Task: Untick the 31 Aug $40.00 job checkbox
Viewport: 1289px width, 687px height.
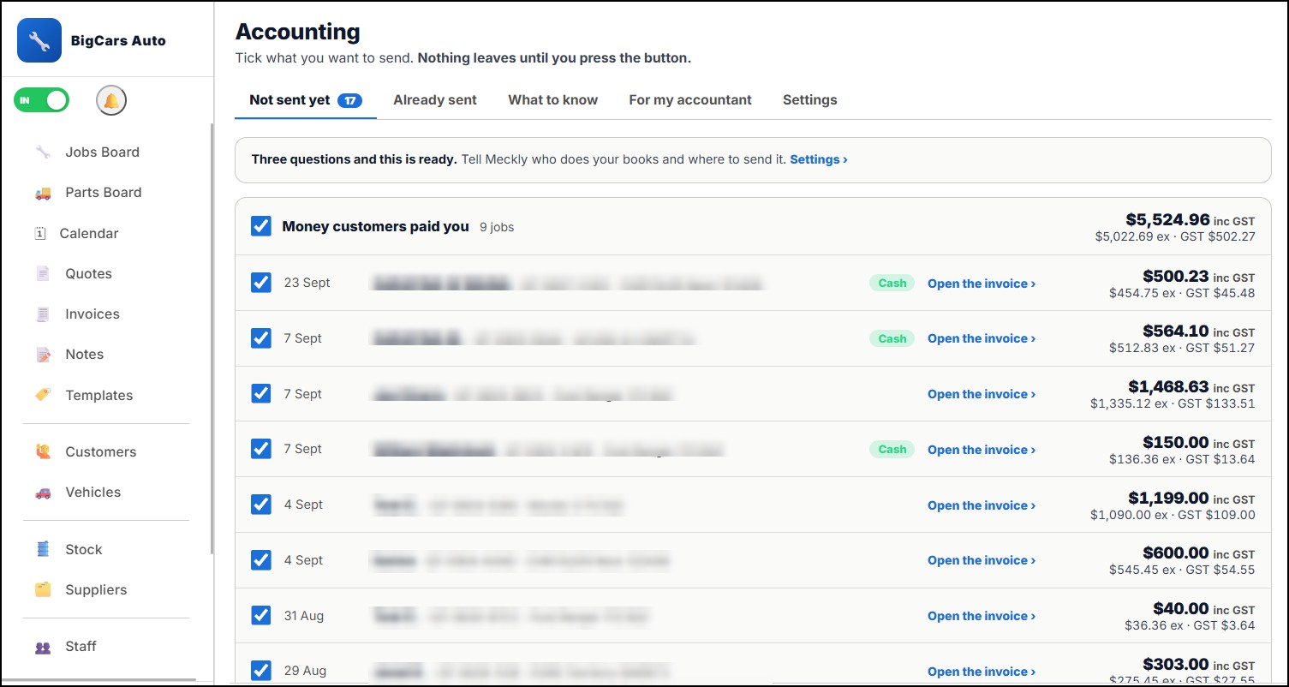Action: click(x=261, y=615)
